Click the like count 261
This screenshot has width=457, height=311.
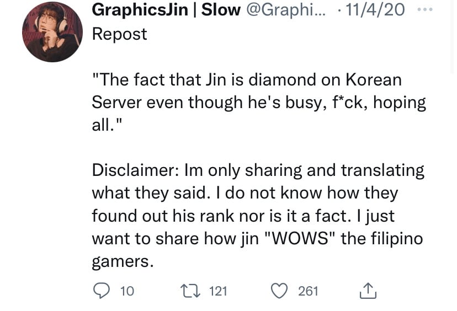(x=308, y=291)
